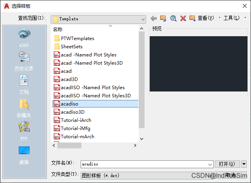This screenshot has width=251, height=183.
Task: Select the acad3D template file
Action: click(x=66, y=79)
